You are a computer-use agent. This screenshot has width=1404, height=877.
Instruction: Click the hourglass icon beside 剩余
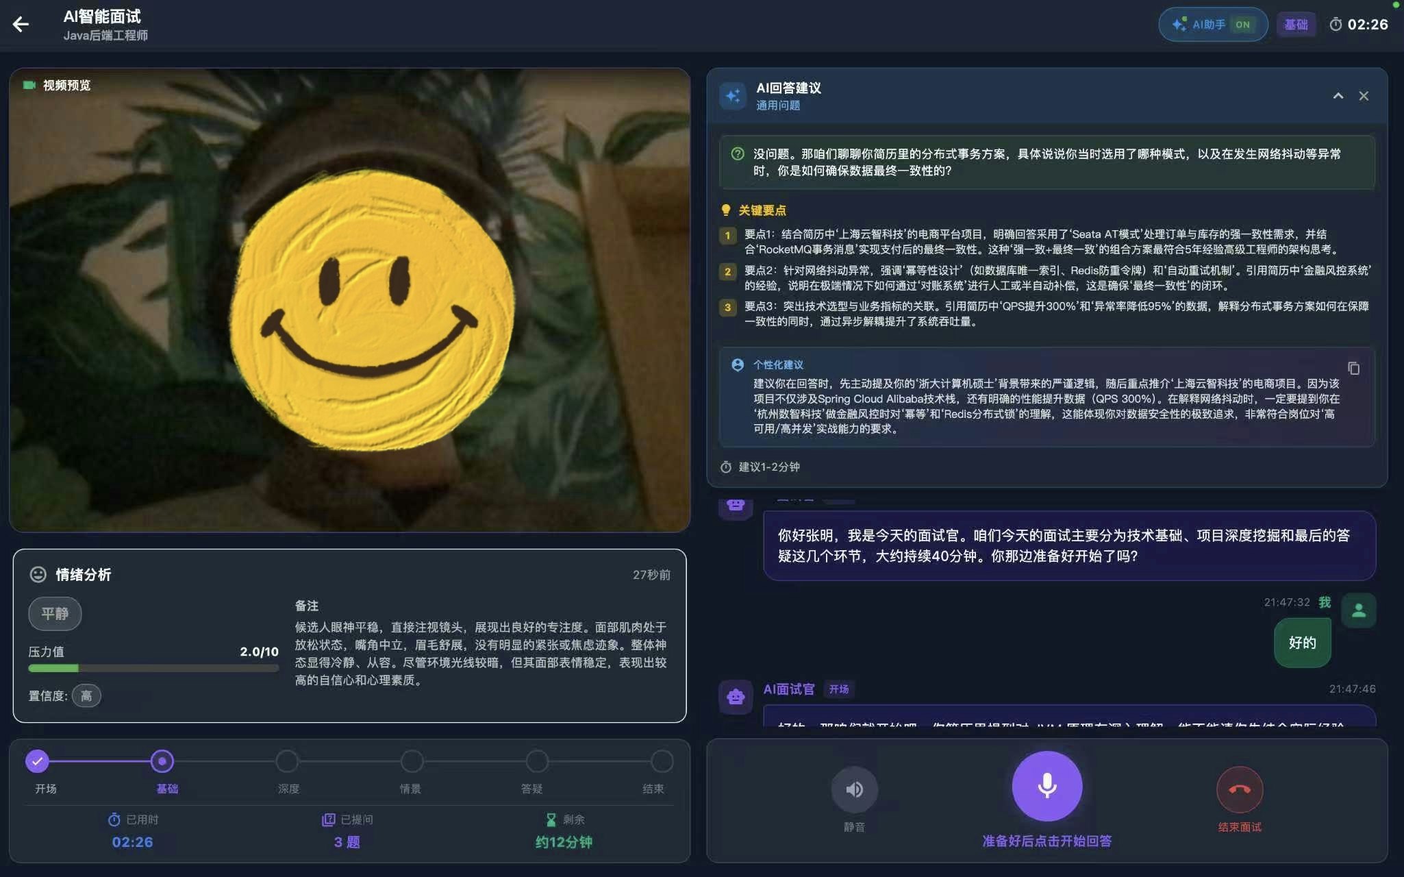point(551,819)
